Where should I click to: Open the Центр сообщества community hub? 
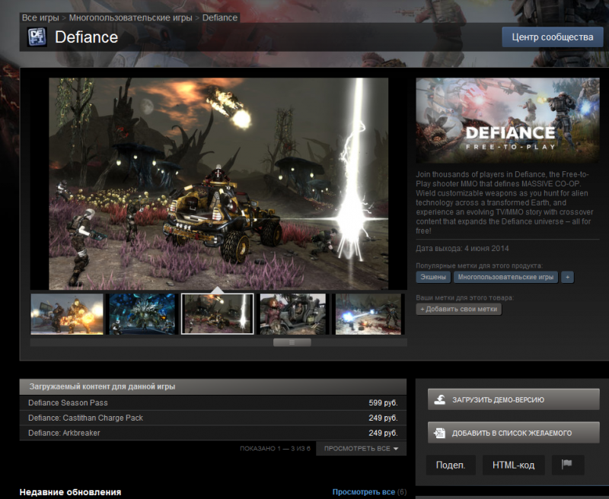pos(553,37)
